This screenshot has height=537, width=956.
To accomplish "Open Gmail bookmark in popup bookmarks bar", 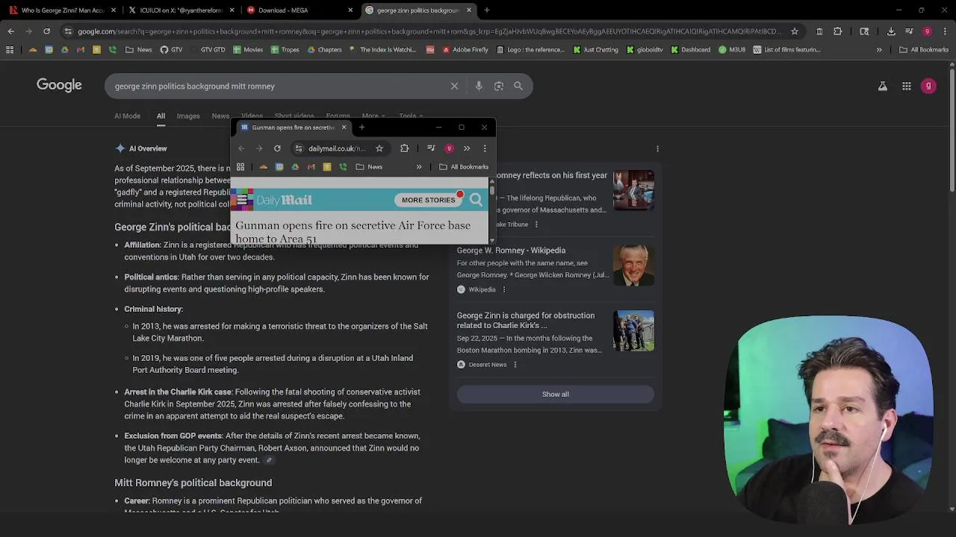I will pos(311,167).
